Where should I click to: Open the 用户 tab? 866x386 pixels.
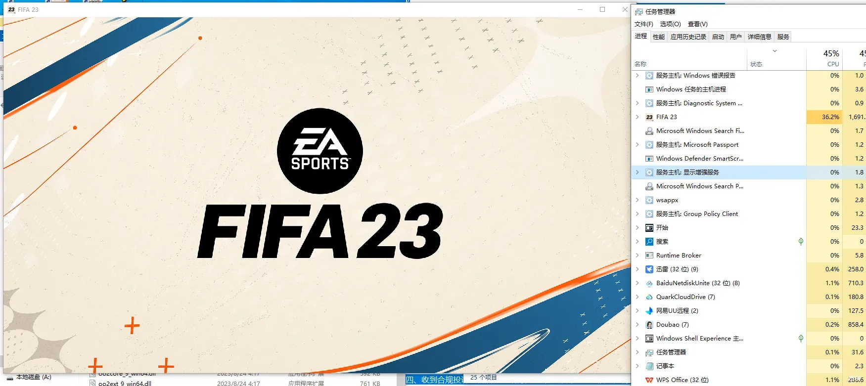pyautogui.click(x=736, y=37)
